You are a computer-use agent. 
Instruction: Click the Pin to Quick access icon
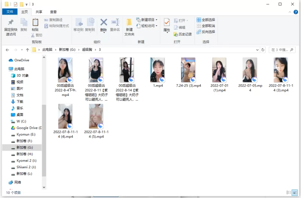click(x=11, y=23)
